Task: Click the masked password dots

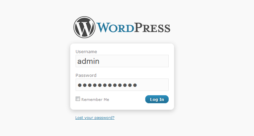Action: (x=107, y=85)
